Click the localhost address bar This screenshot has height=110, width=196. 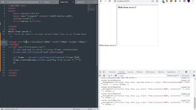tap(133, 1)
